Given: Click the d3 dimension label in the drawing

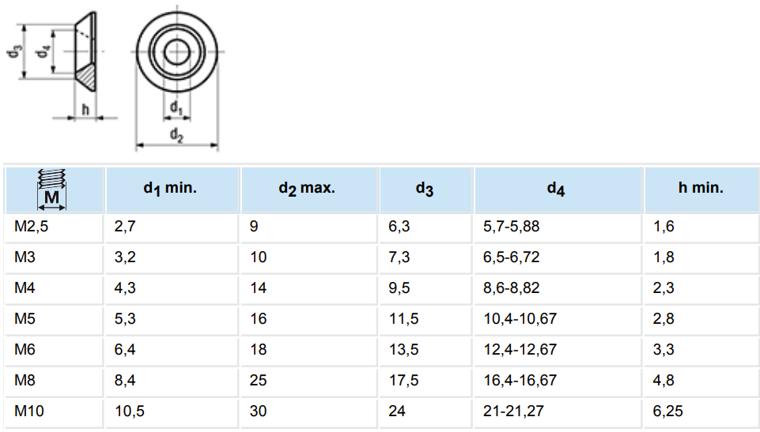Looking at the screenshot, I should [x=14, y=51].
